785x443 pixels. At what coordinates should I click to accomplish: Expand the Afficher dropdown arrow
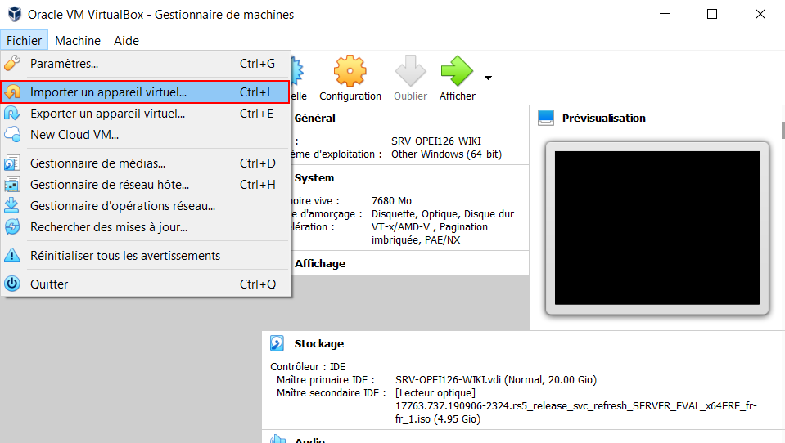coord(488,78)
